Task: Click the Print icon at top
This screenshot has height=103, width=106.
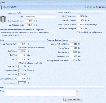Action: pyautogui.click(x=1, y=3)
